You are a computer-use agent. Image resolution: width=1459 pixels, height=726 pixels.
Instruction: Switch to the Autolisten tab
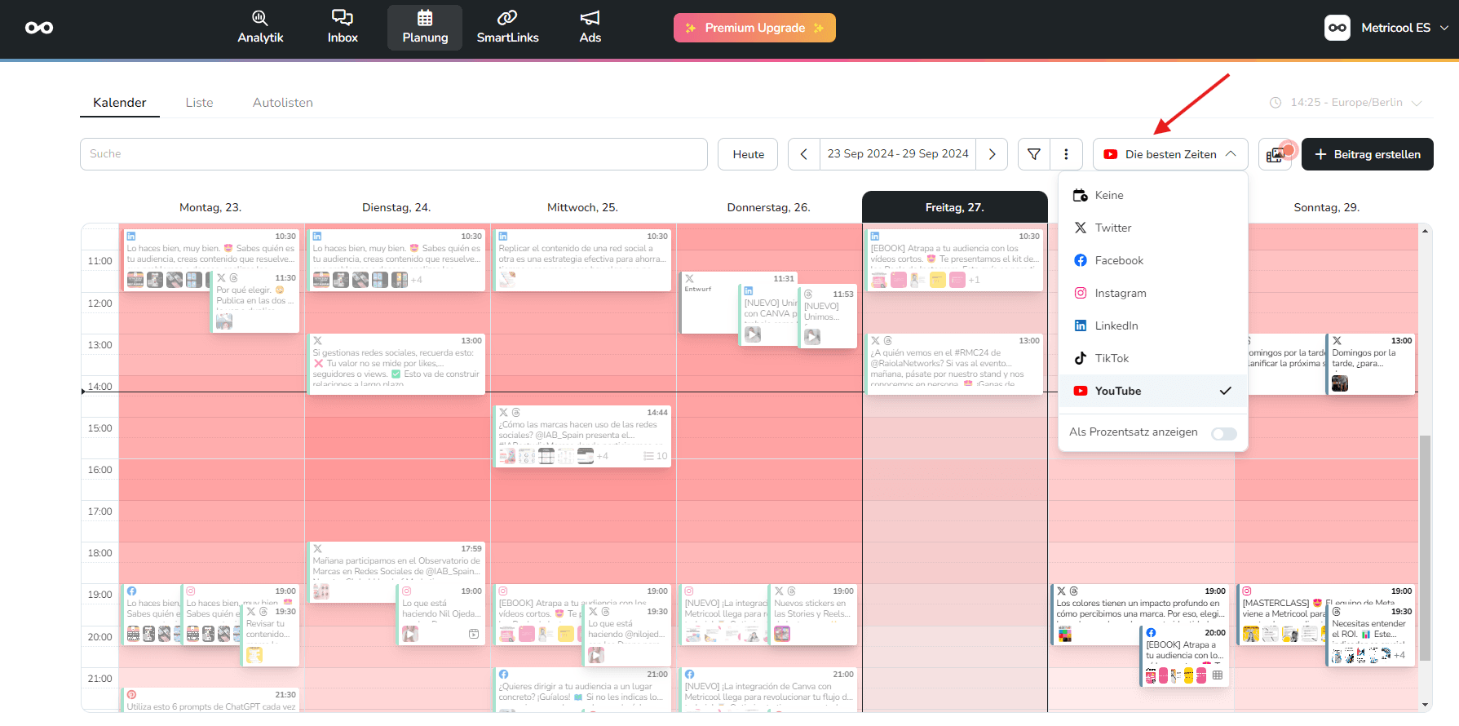coord(282,103)
